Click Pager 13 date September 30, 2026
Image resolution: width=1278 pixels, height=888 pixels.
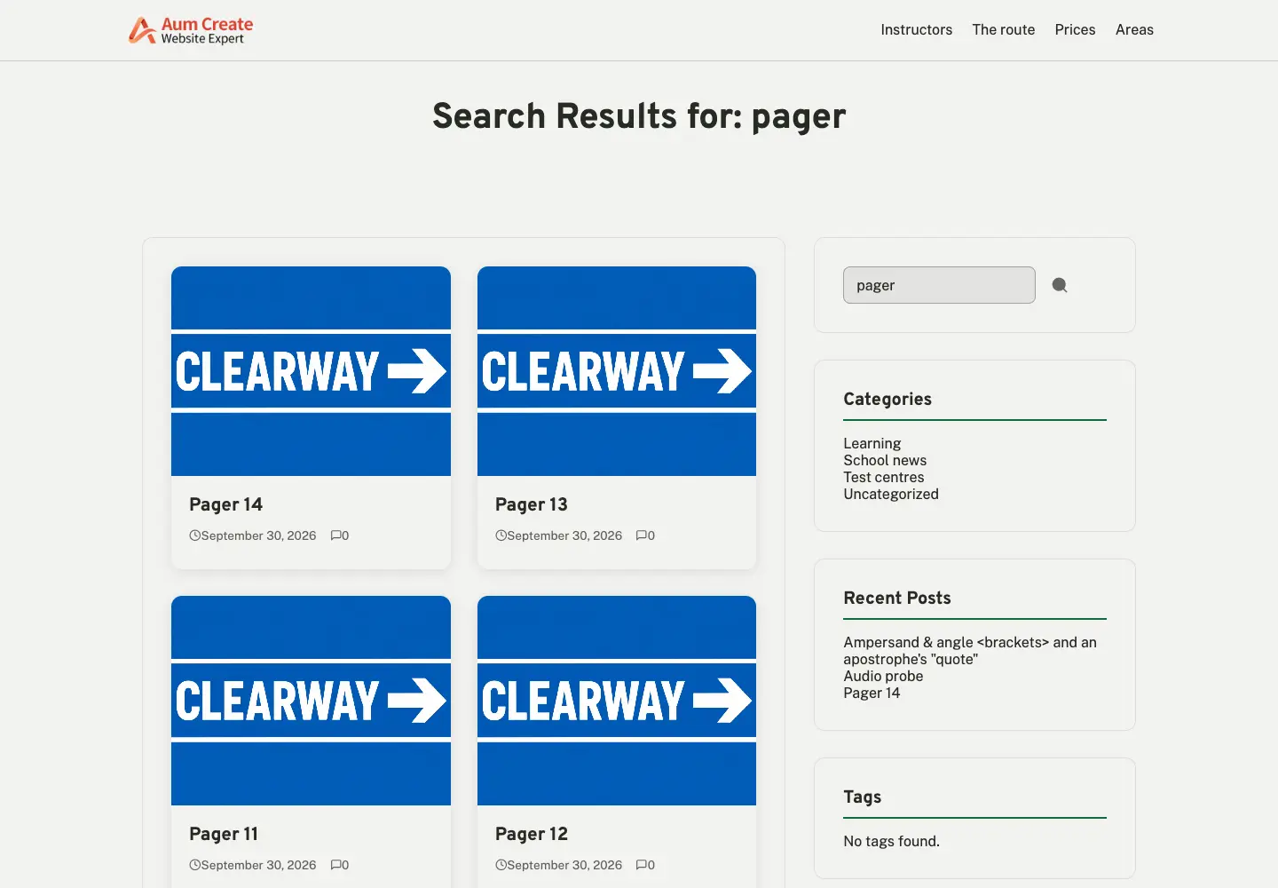click(x=564, y=535)
